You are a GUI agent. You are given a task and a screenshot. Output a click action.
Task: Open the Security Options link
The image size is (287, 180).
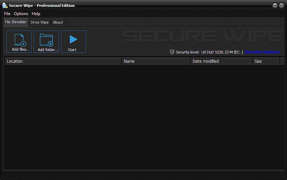pos(262,52)
